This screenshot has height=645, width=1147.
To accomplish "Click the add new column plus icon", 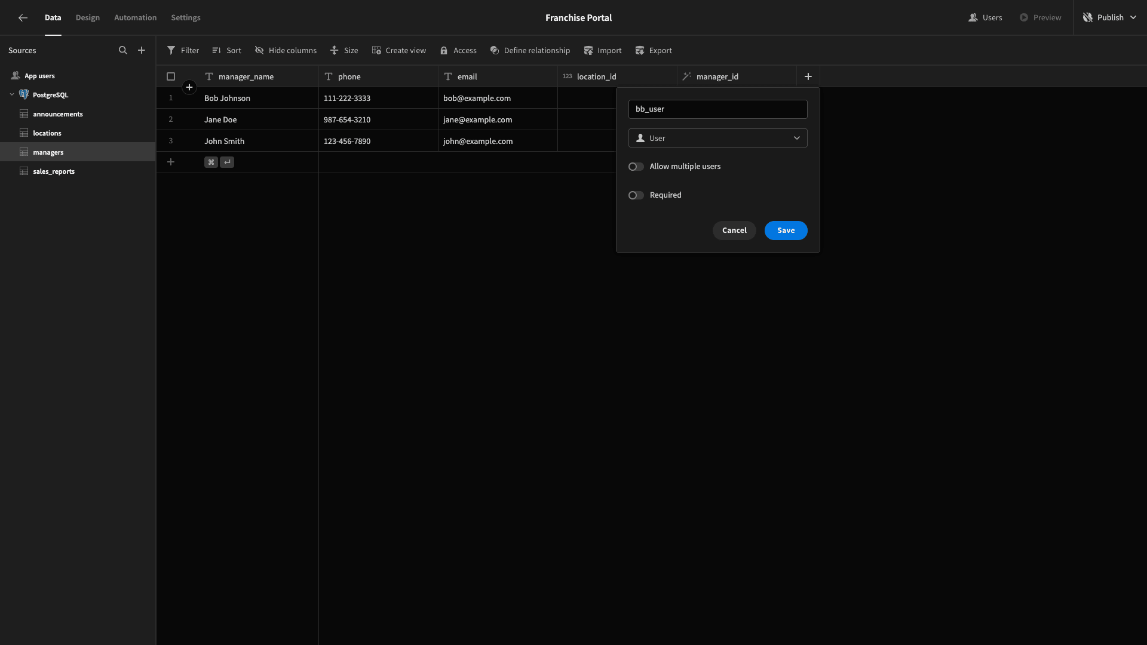I will [x=808, y=76].
